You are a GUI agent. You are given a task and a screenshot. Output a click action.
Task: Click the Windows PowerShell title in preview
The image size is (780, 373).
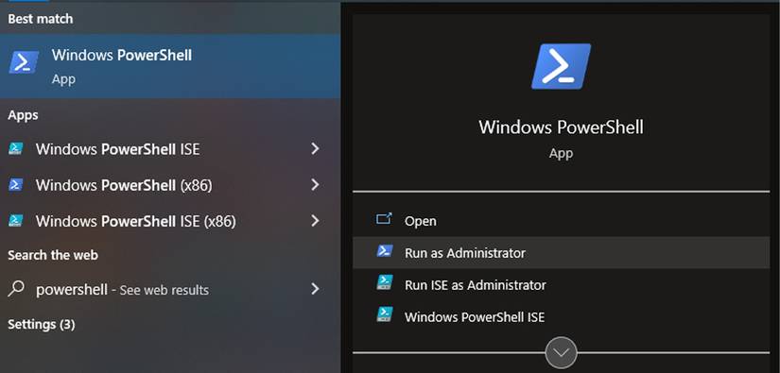[x=561, y=127]
